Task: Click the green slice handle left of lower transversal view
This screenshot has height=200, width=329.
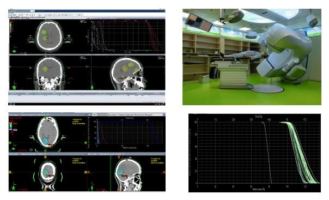Action: 10,143
